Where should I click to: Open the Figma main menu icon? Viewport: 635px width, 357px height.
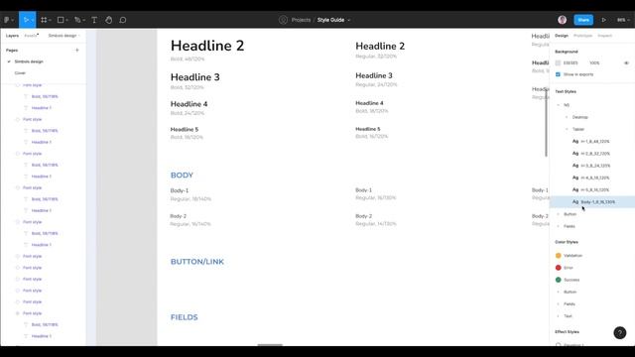7,20
